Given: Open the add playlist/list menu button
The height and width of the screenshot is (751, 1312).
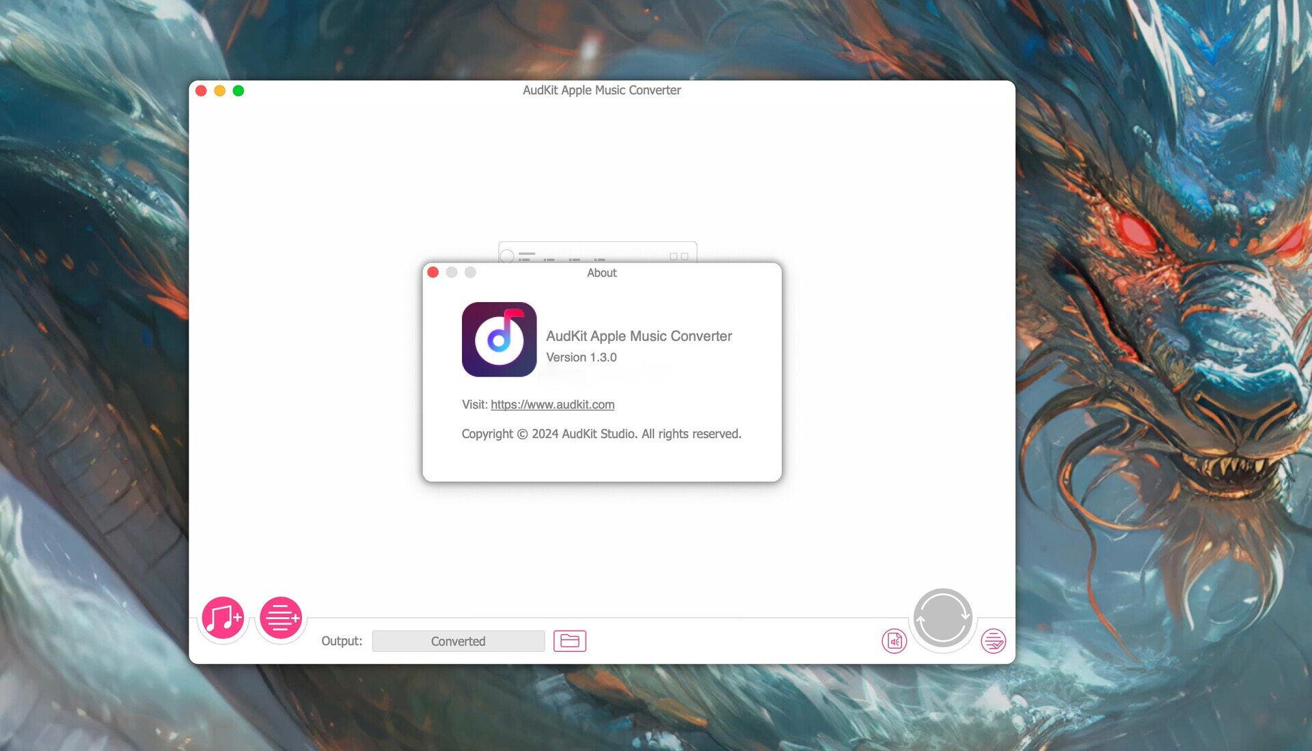Looking at the screenshot, I should point(281,618).
